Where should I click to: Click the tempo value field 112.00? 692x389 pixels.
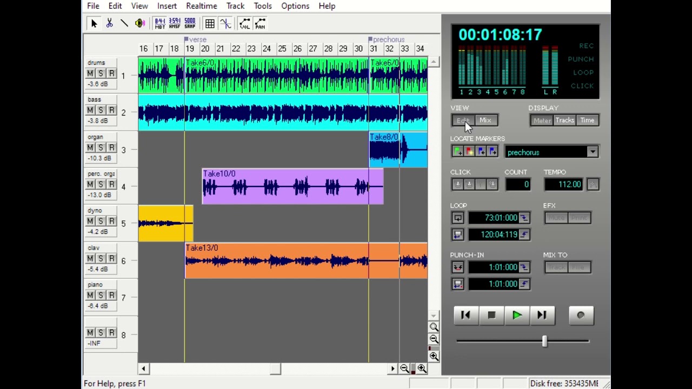[564, 185]
